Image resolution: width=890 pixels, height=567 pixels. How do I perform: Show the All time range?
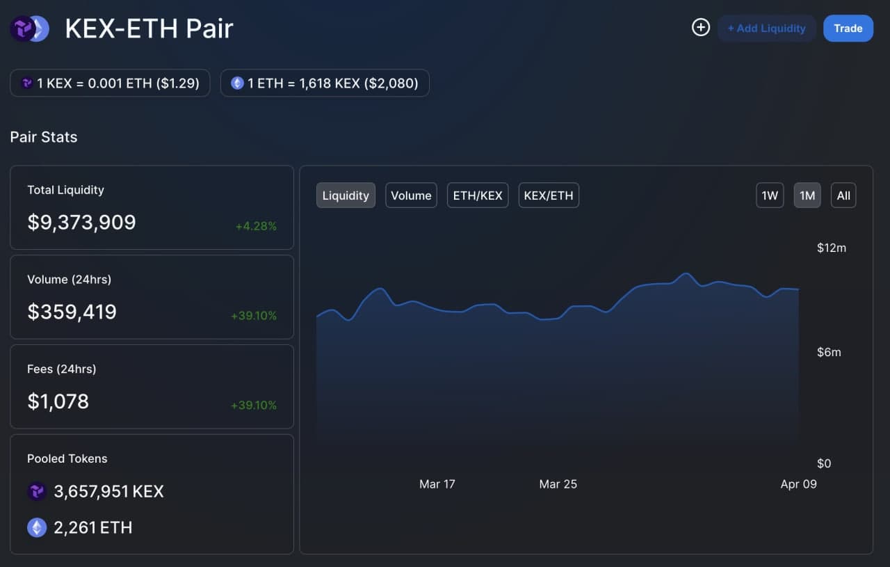coord(843,195)
